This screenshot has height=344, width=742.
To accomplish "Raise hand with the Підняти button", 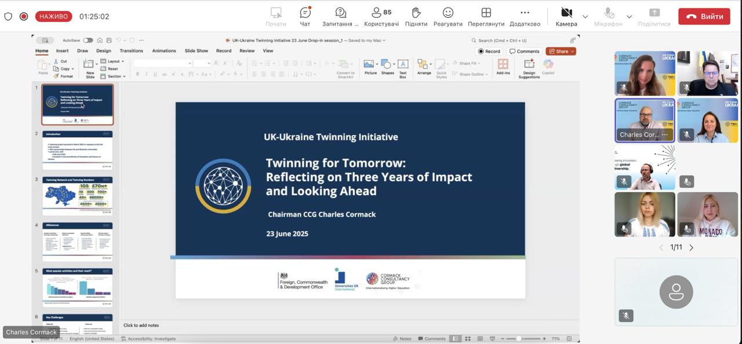I will point(416,17).
